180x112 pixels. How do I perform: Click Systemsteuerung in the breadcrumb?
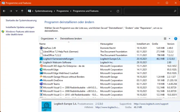pyautogui.click(x=44, y=11)
